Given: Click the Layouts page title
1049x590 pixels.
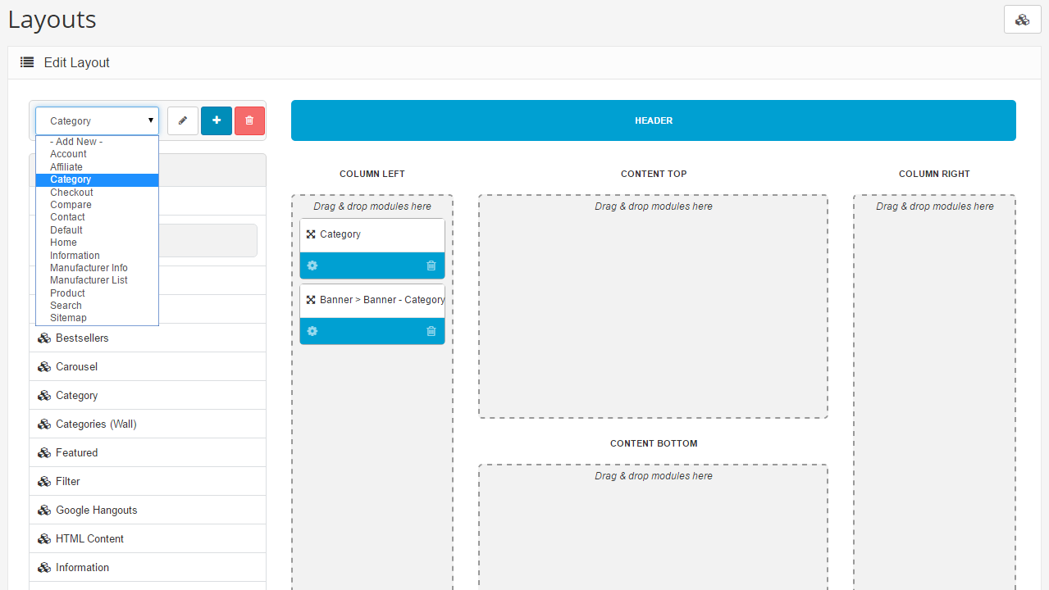Looking at the screenshot, I should click(x=52, y=20).
